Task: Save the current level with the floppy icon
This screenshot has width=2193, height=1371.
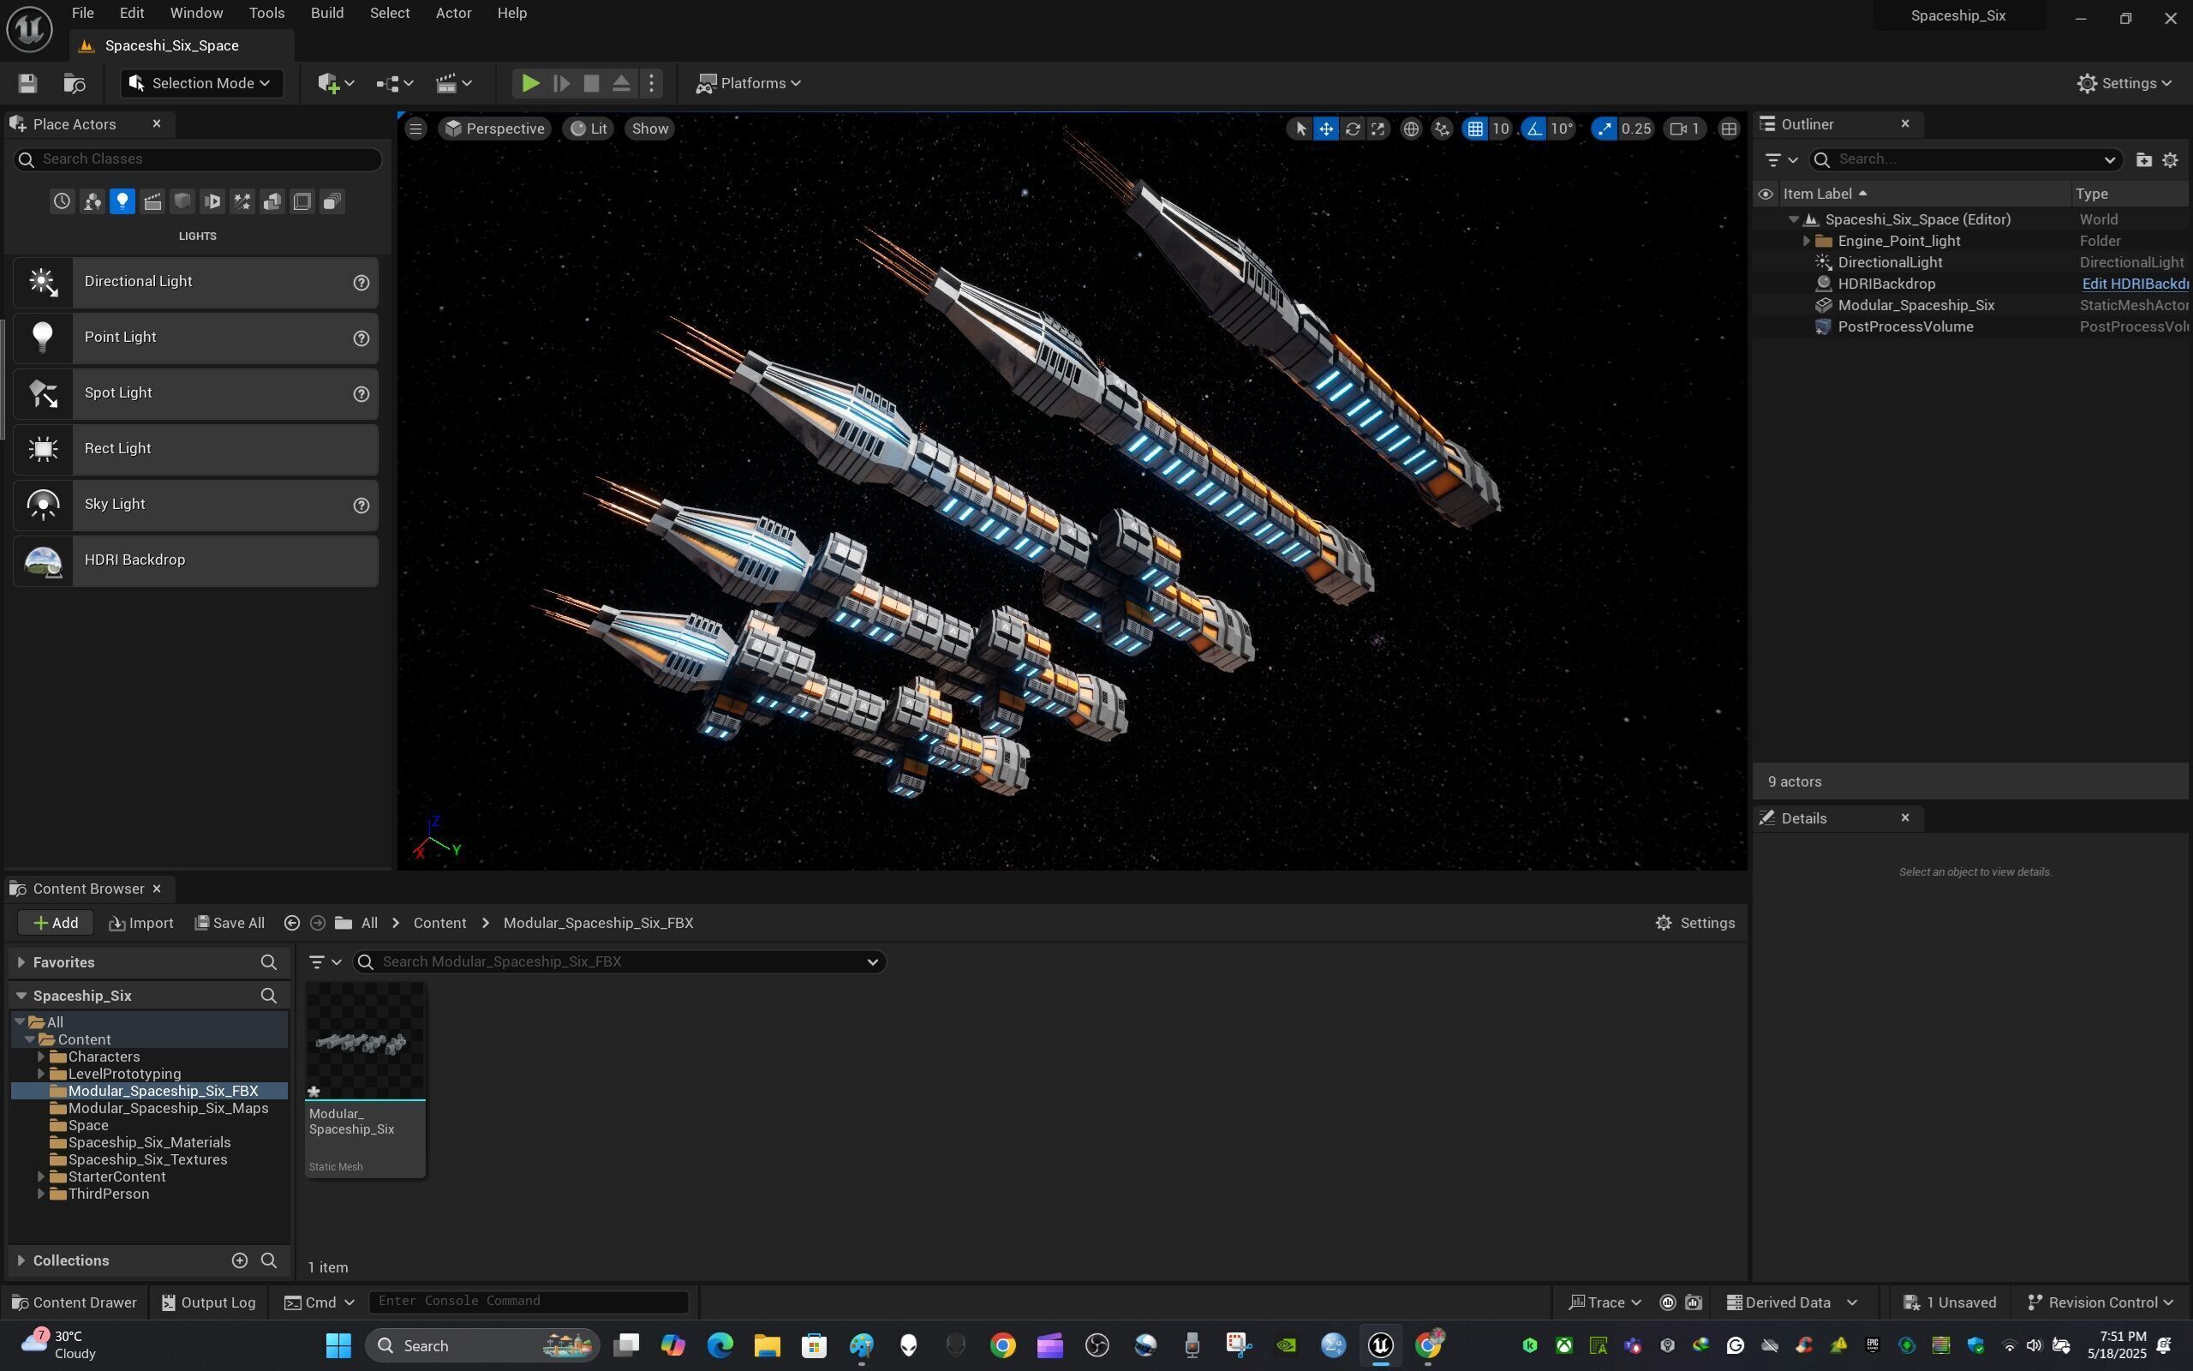Action: (x=27, y=83)
